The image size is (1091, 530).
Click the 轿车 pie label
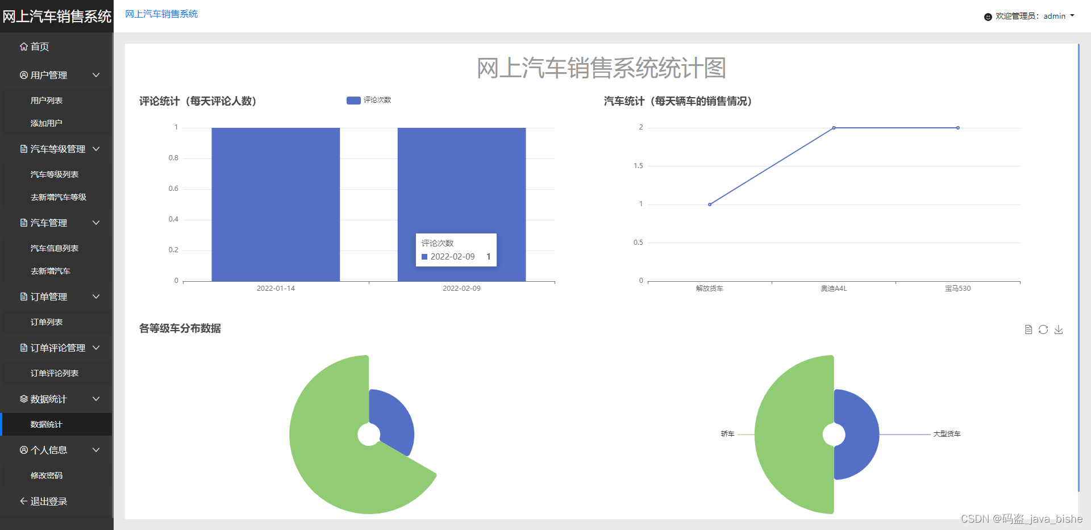point(727,434)
